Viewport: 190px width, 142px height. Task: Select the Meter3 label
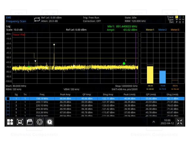(x=175, y=30)
